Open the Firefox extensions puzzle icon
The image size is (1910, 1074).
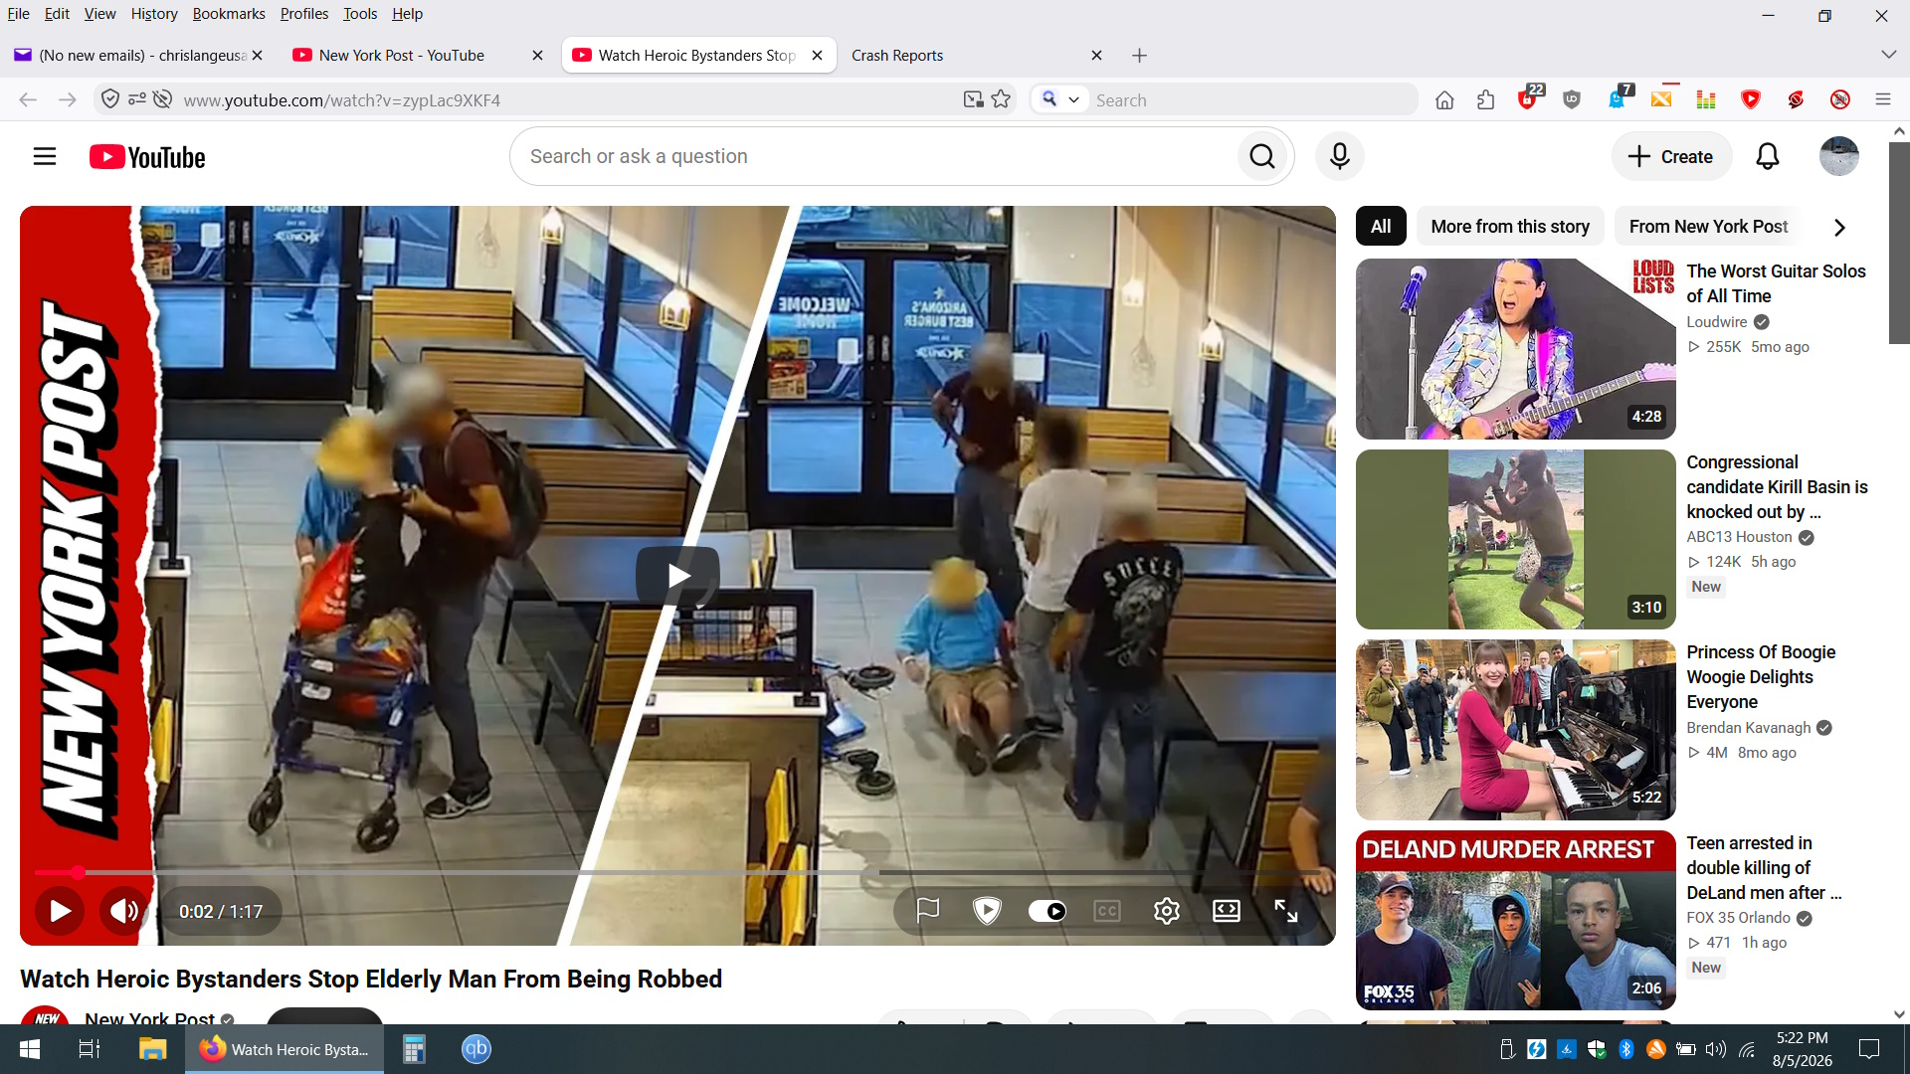click(1486, 99)
